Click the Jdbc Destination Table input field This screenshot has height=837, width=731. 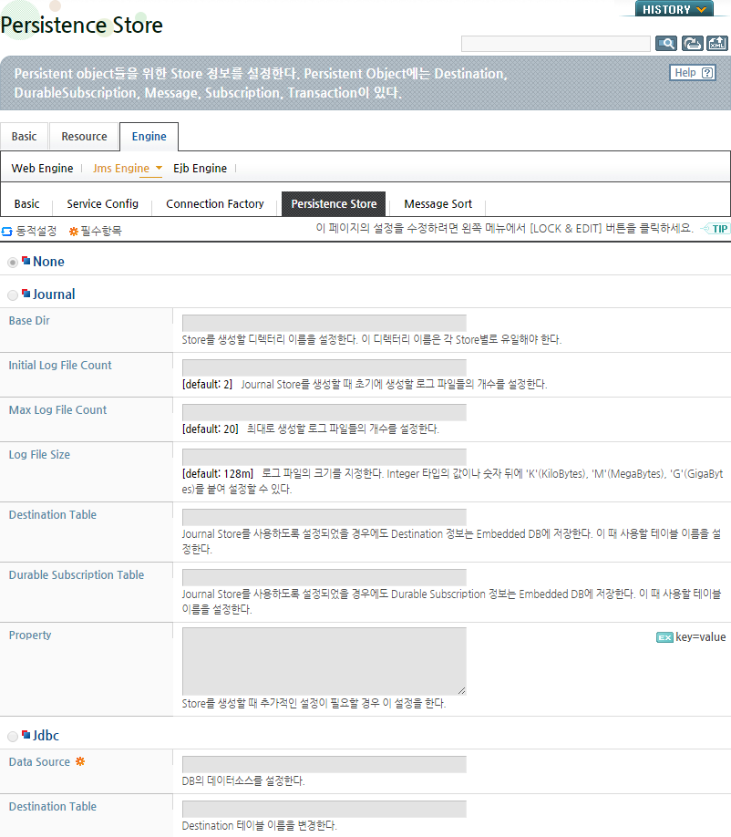click(324, 810)
